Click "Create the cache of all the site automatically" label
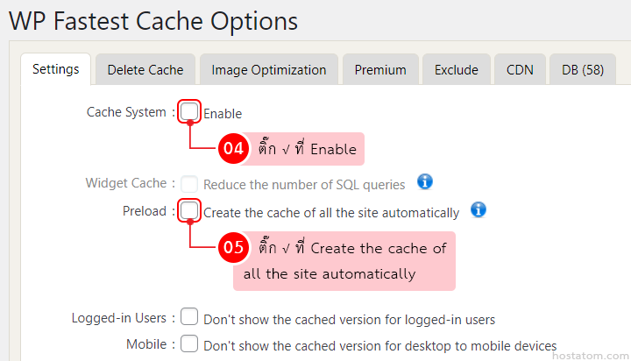631x361 pixels. tap(331, 213)
